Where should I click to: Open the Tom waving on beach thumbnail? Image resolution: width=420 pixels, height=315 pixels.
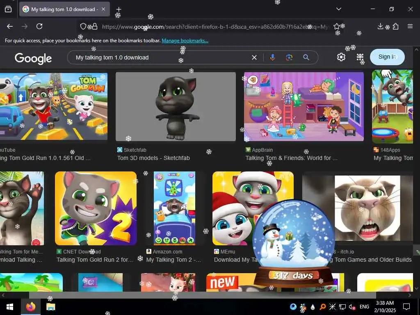22,208
